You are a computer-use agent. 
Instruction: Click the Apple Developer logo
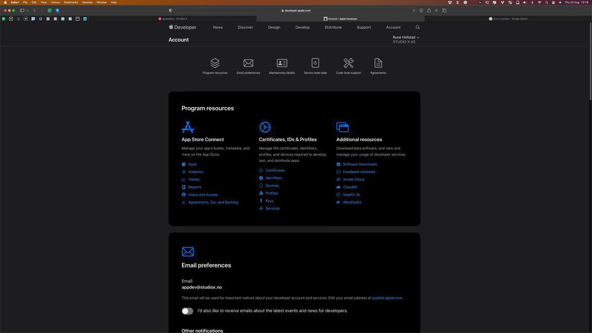tap(183, 27)
